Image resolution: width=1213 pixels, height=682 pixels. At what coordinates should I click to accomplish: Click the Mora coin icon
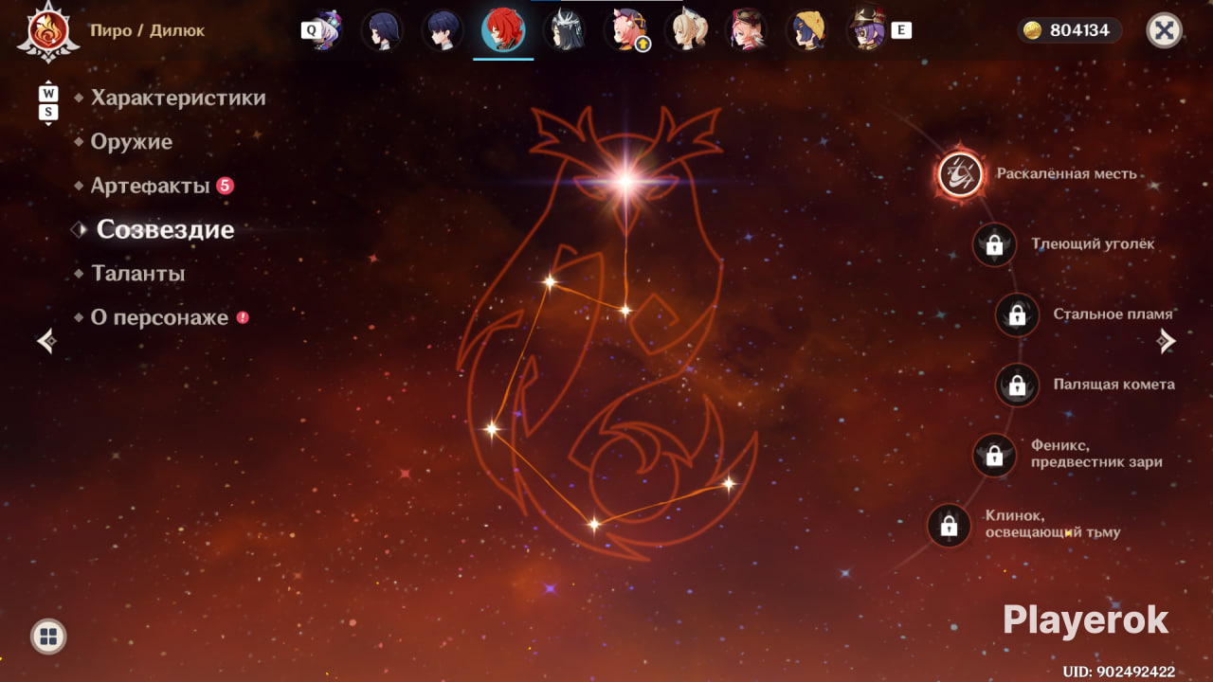1032,30
